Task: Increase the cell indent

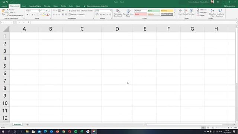Action: coord(66,15)
